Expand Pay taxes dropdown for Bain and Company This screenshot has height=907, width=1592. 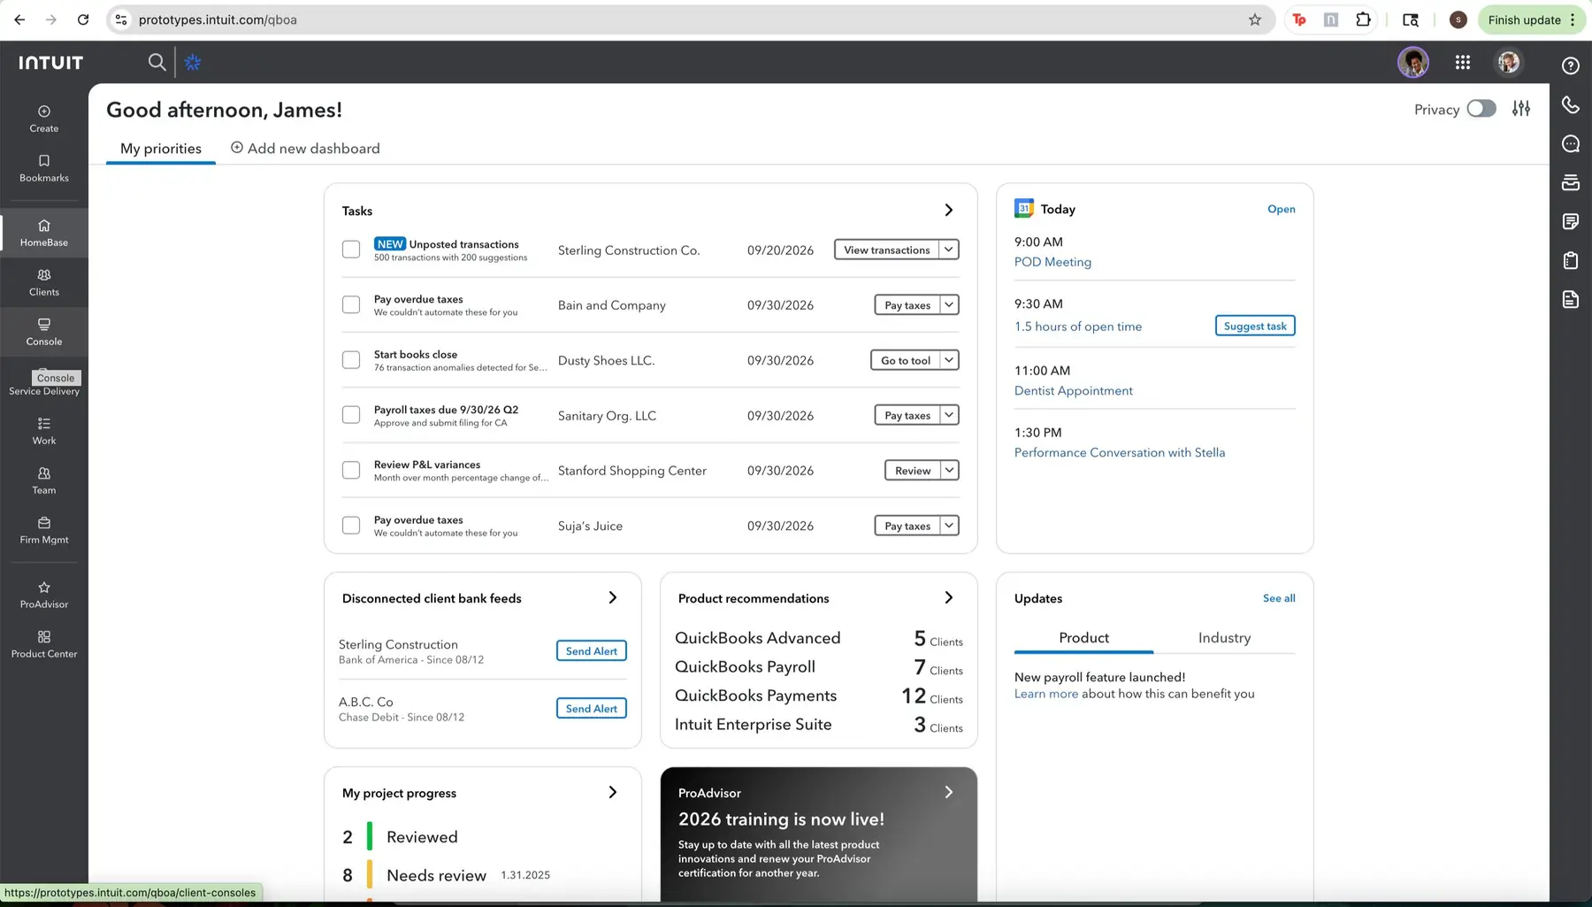[949, 304]
